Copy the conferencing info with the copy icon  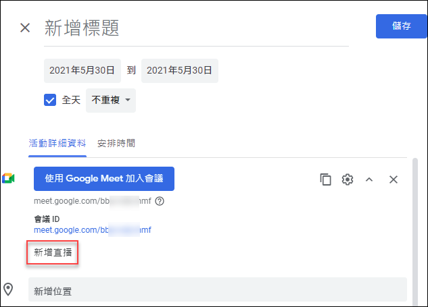pos(325,179)
